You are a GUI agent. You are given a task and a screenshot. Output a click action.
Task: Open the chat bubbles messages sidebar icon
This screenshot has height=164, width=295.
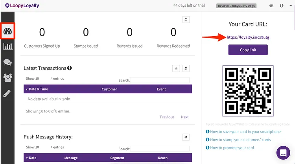pos(7,62)
